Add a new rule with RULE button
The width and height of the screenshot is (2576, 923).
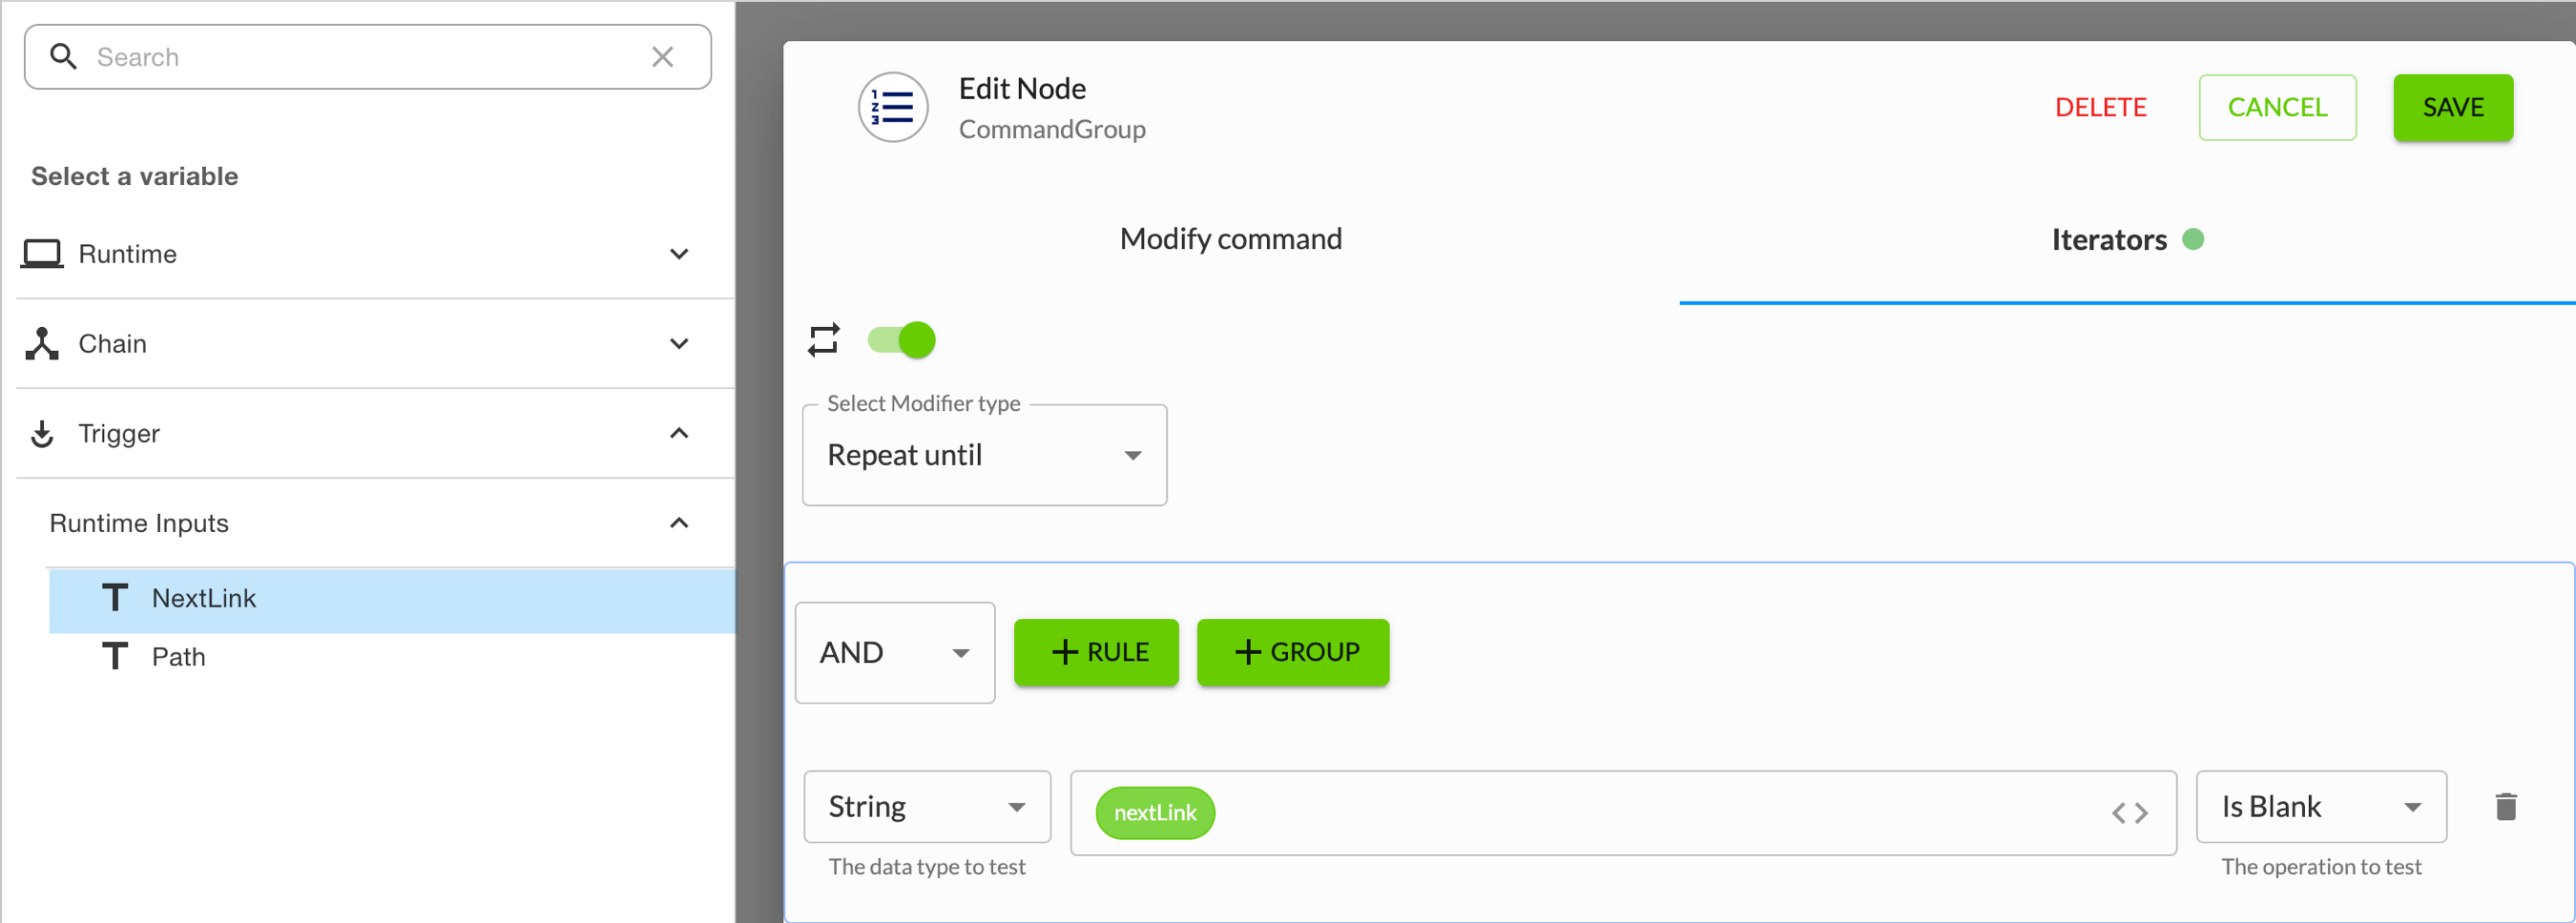[x=1096, y=652]
